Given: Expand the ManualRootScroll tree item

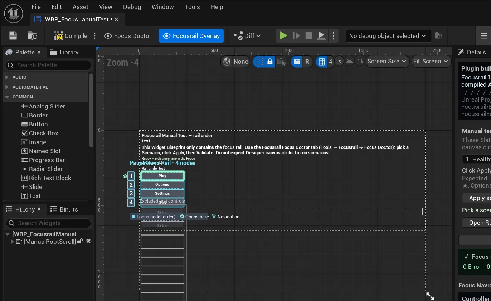Looking at the screenshot, I should pyautogui.click(x=13, y=242).
